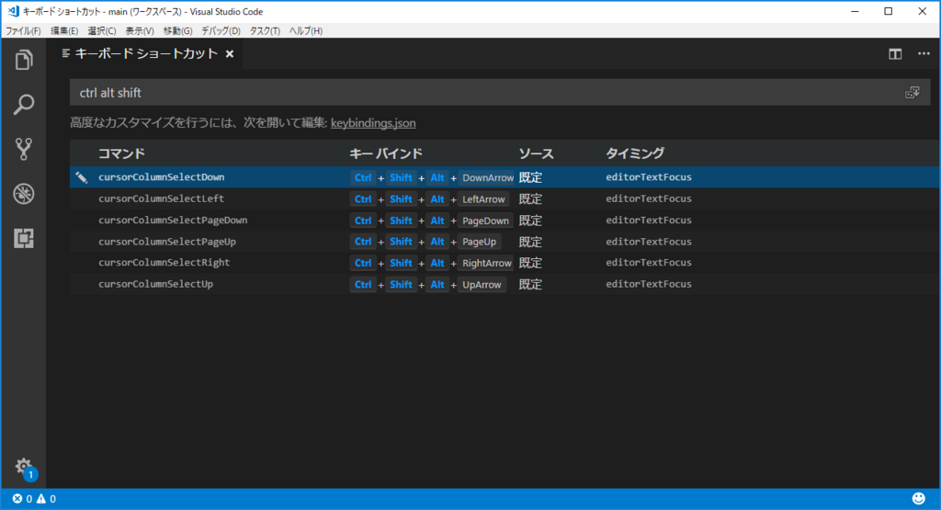Click the キー バインド column header
The image size is (941, 510).
tap(387, 153)
